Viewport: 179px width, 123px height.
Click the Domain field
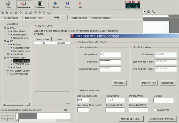click(164, 100)
